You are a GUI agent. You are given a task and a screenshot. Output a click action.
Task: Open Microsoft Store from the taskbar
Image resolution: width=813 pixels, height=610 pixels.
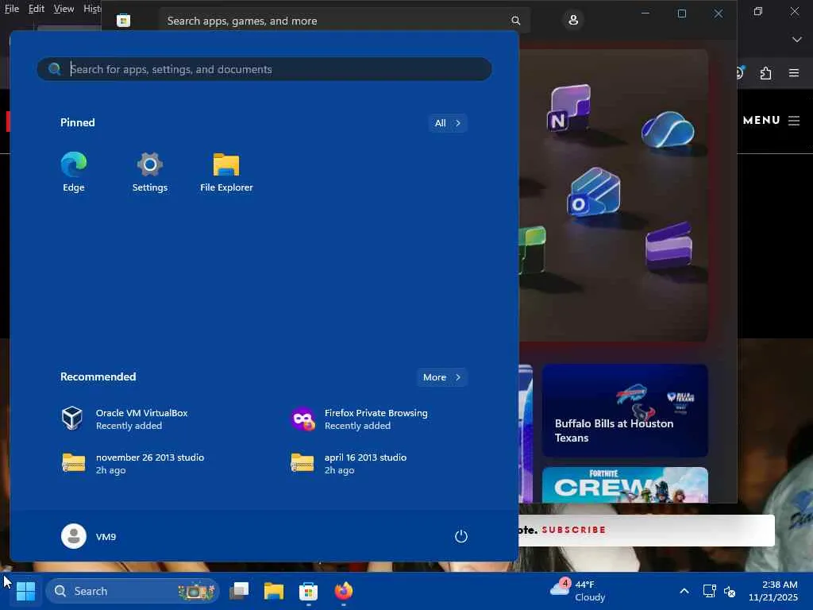[309, 591]
